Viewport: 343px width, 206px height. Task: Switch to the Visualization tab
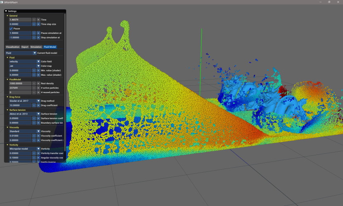12,47
